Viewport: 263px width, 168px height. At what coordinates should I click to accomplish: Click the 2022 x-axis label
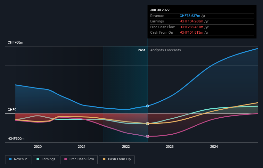(126, 147)
